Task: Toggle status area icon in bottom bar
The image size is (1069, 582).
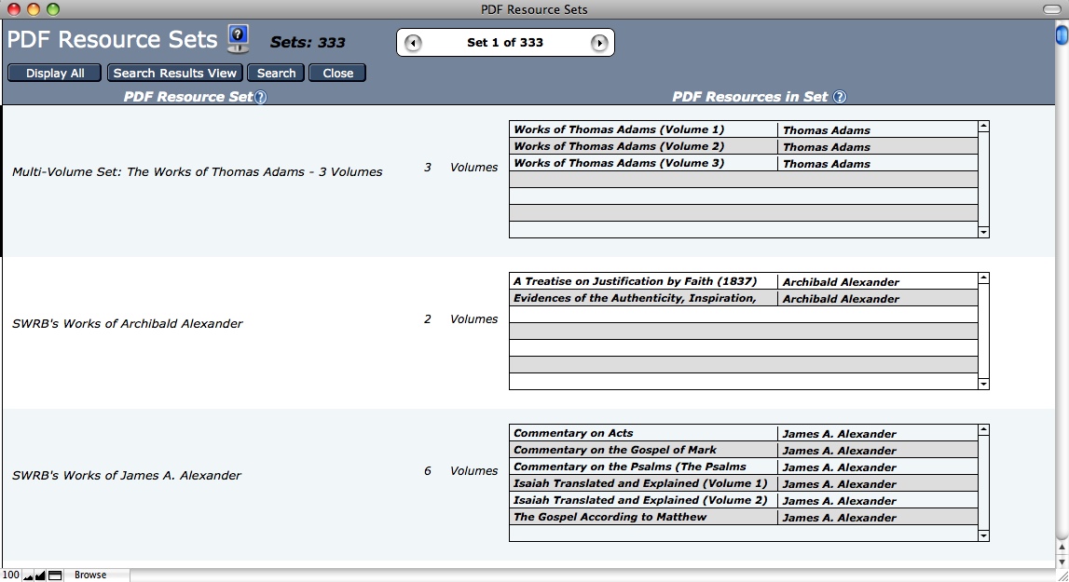Action: [55, 575]
